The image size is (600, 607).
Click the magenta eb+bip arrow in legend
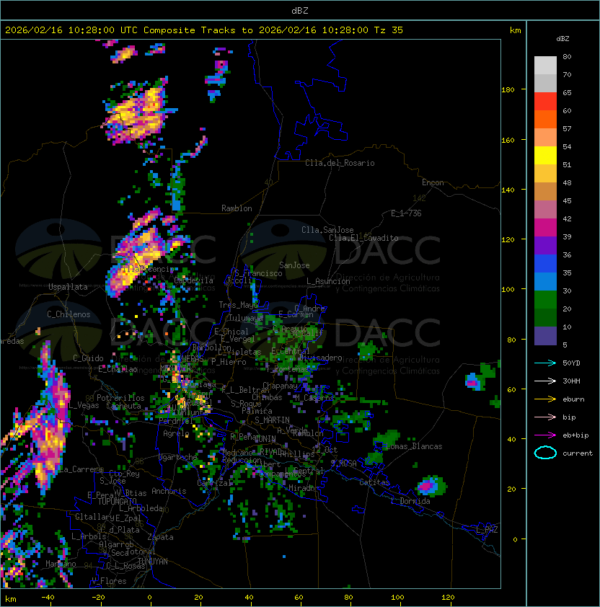coord(545,435)
